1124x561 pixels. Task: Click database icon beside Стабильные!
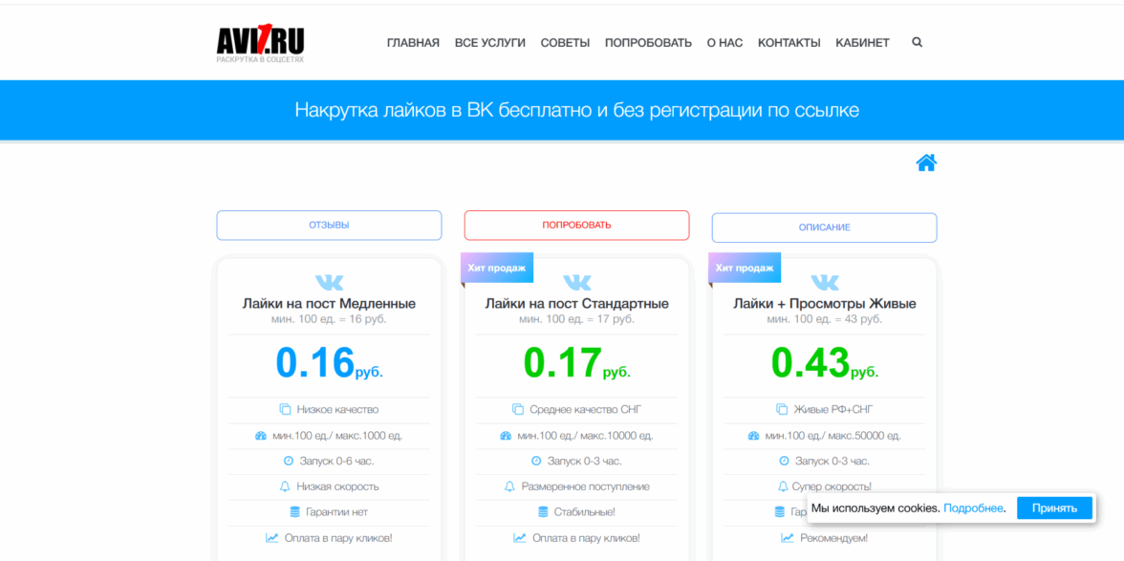[543, 512]
